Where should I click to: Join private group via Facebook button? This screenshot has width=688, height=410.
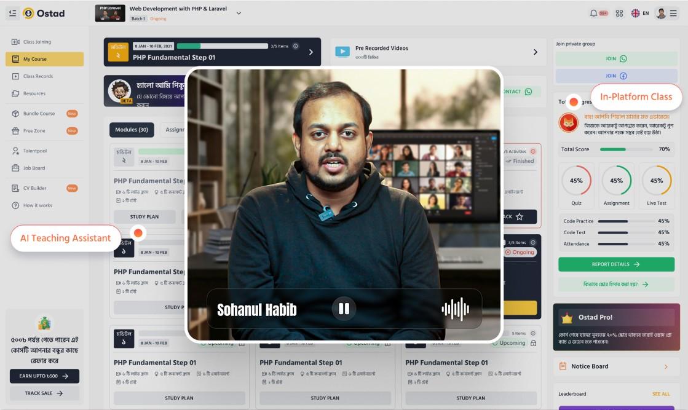tap(615, 76)
